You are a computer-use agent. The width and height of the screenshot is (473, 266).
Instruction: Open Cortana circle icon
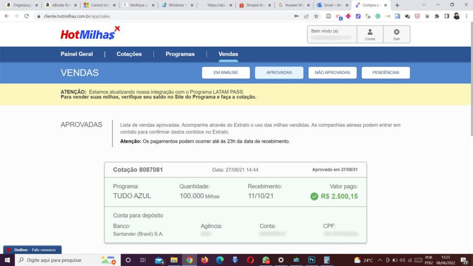coord(128,260)
